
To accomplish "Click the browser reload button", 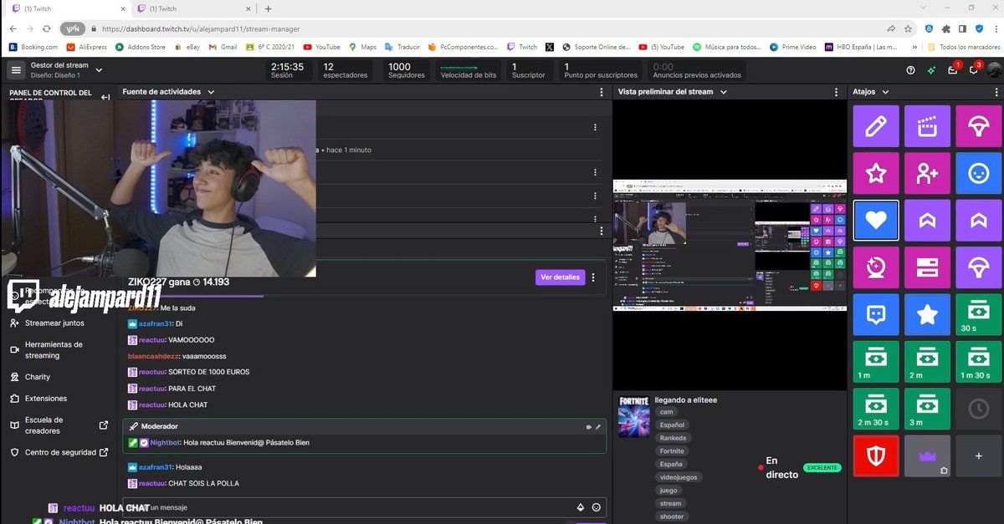I will [x=47, y=28].
